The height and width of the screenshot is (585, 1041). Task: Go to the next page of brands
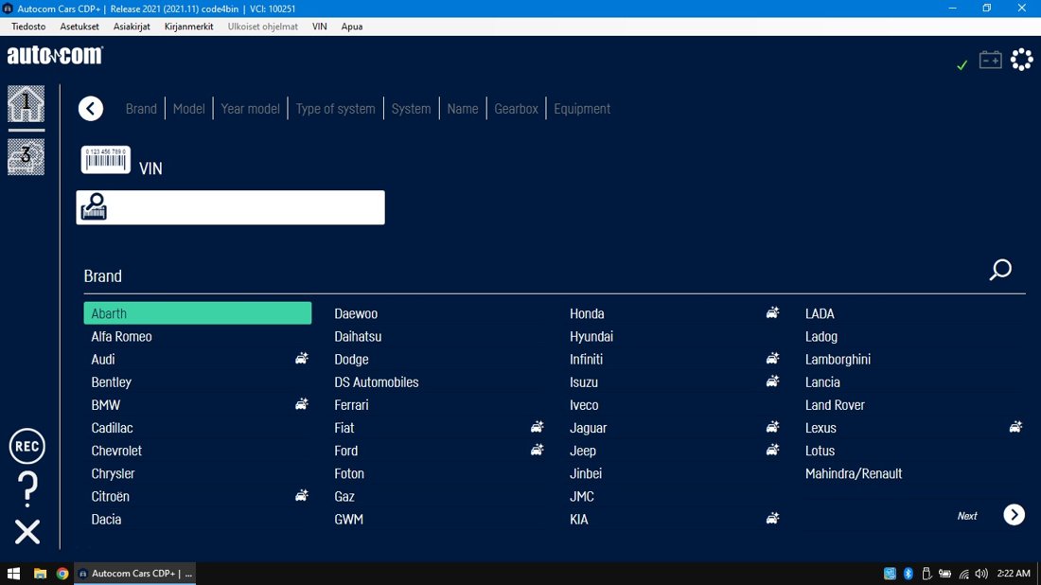tap(1014, 515)
